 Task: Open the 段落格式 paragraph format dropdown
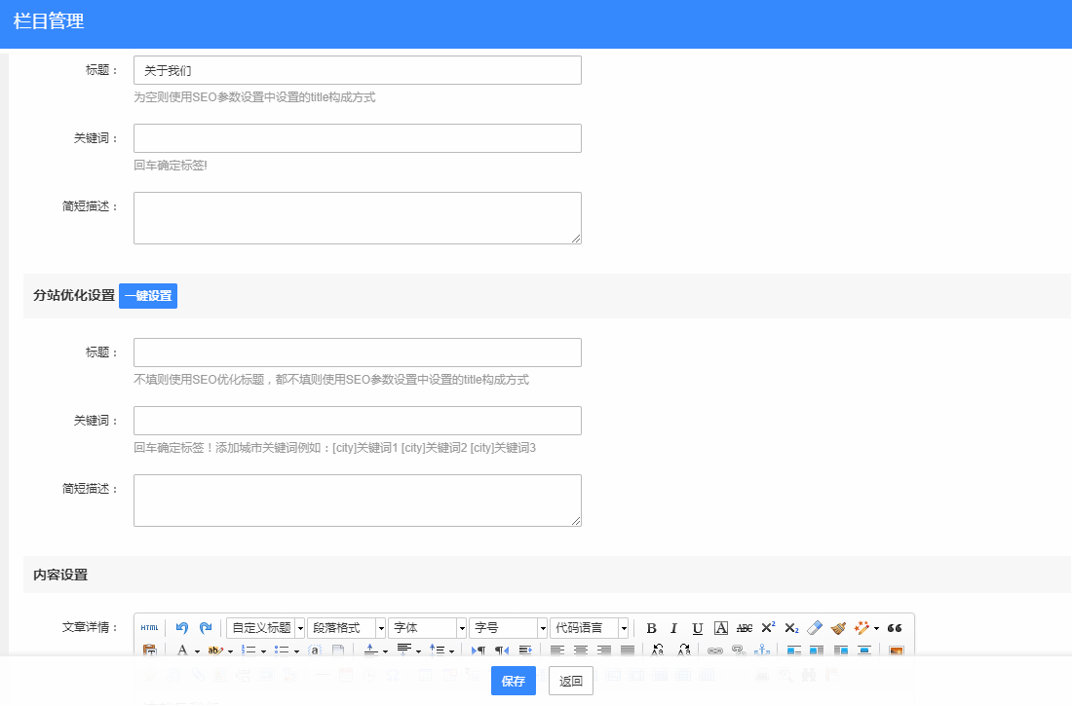347,627
